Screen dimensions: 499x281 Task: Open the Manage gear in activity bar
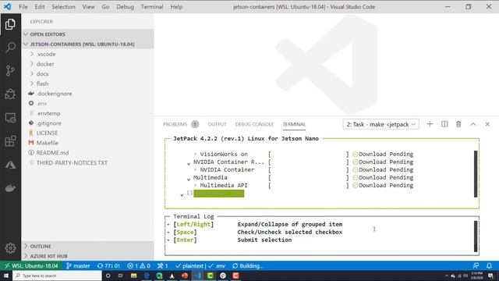click(10, 248)
